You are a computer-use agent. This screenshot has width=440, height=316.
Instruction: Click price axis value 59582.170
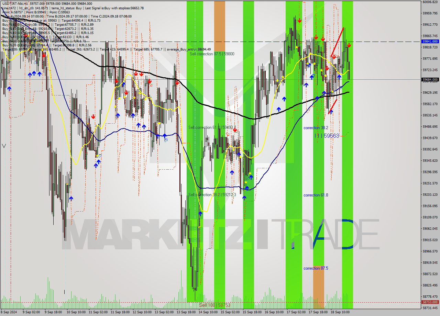coord(430,104)
